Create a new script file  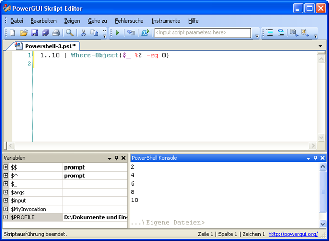(x=13, y=33)
